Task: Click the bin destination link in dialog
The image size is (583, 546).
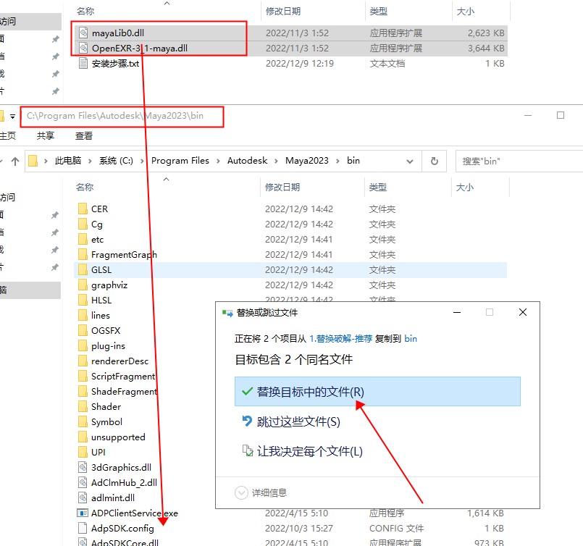Action: click(411, 339)
